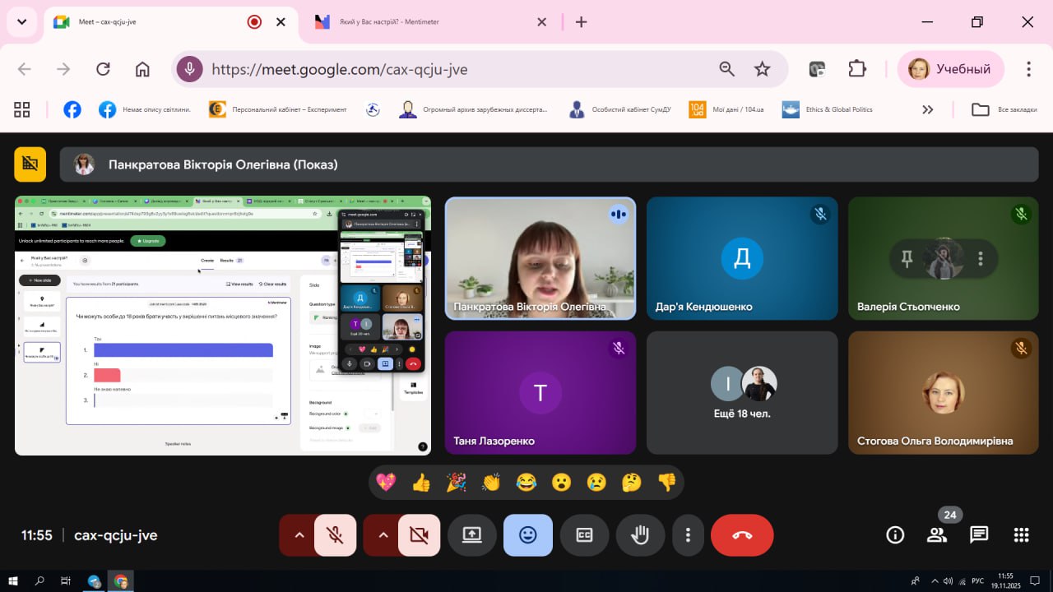Open the 'Ещё 18 чел.' participants tile
The height and width of the screenshot is (592, 1053).
(742, 393)
